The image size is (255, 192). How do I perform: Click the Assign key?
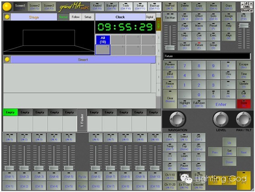(228, 17)
